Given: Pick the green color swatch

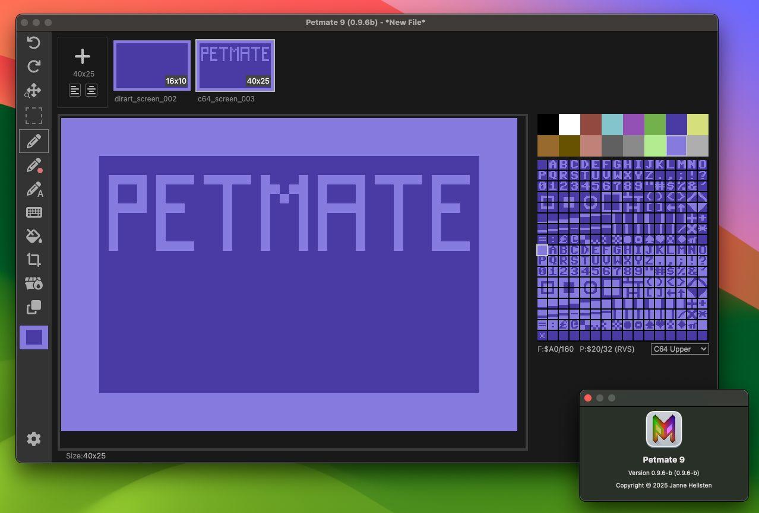Looking at the screenshot, I should coord(655,125).
